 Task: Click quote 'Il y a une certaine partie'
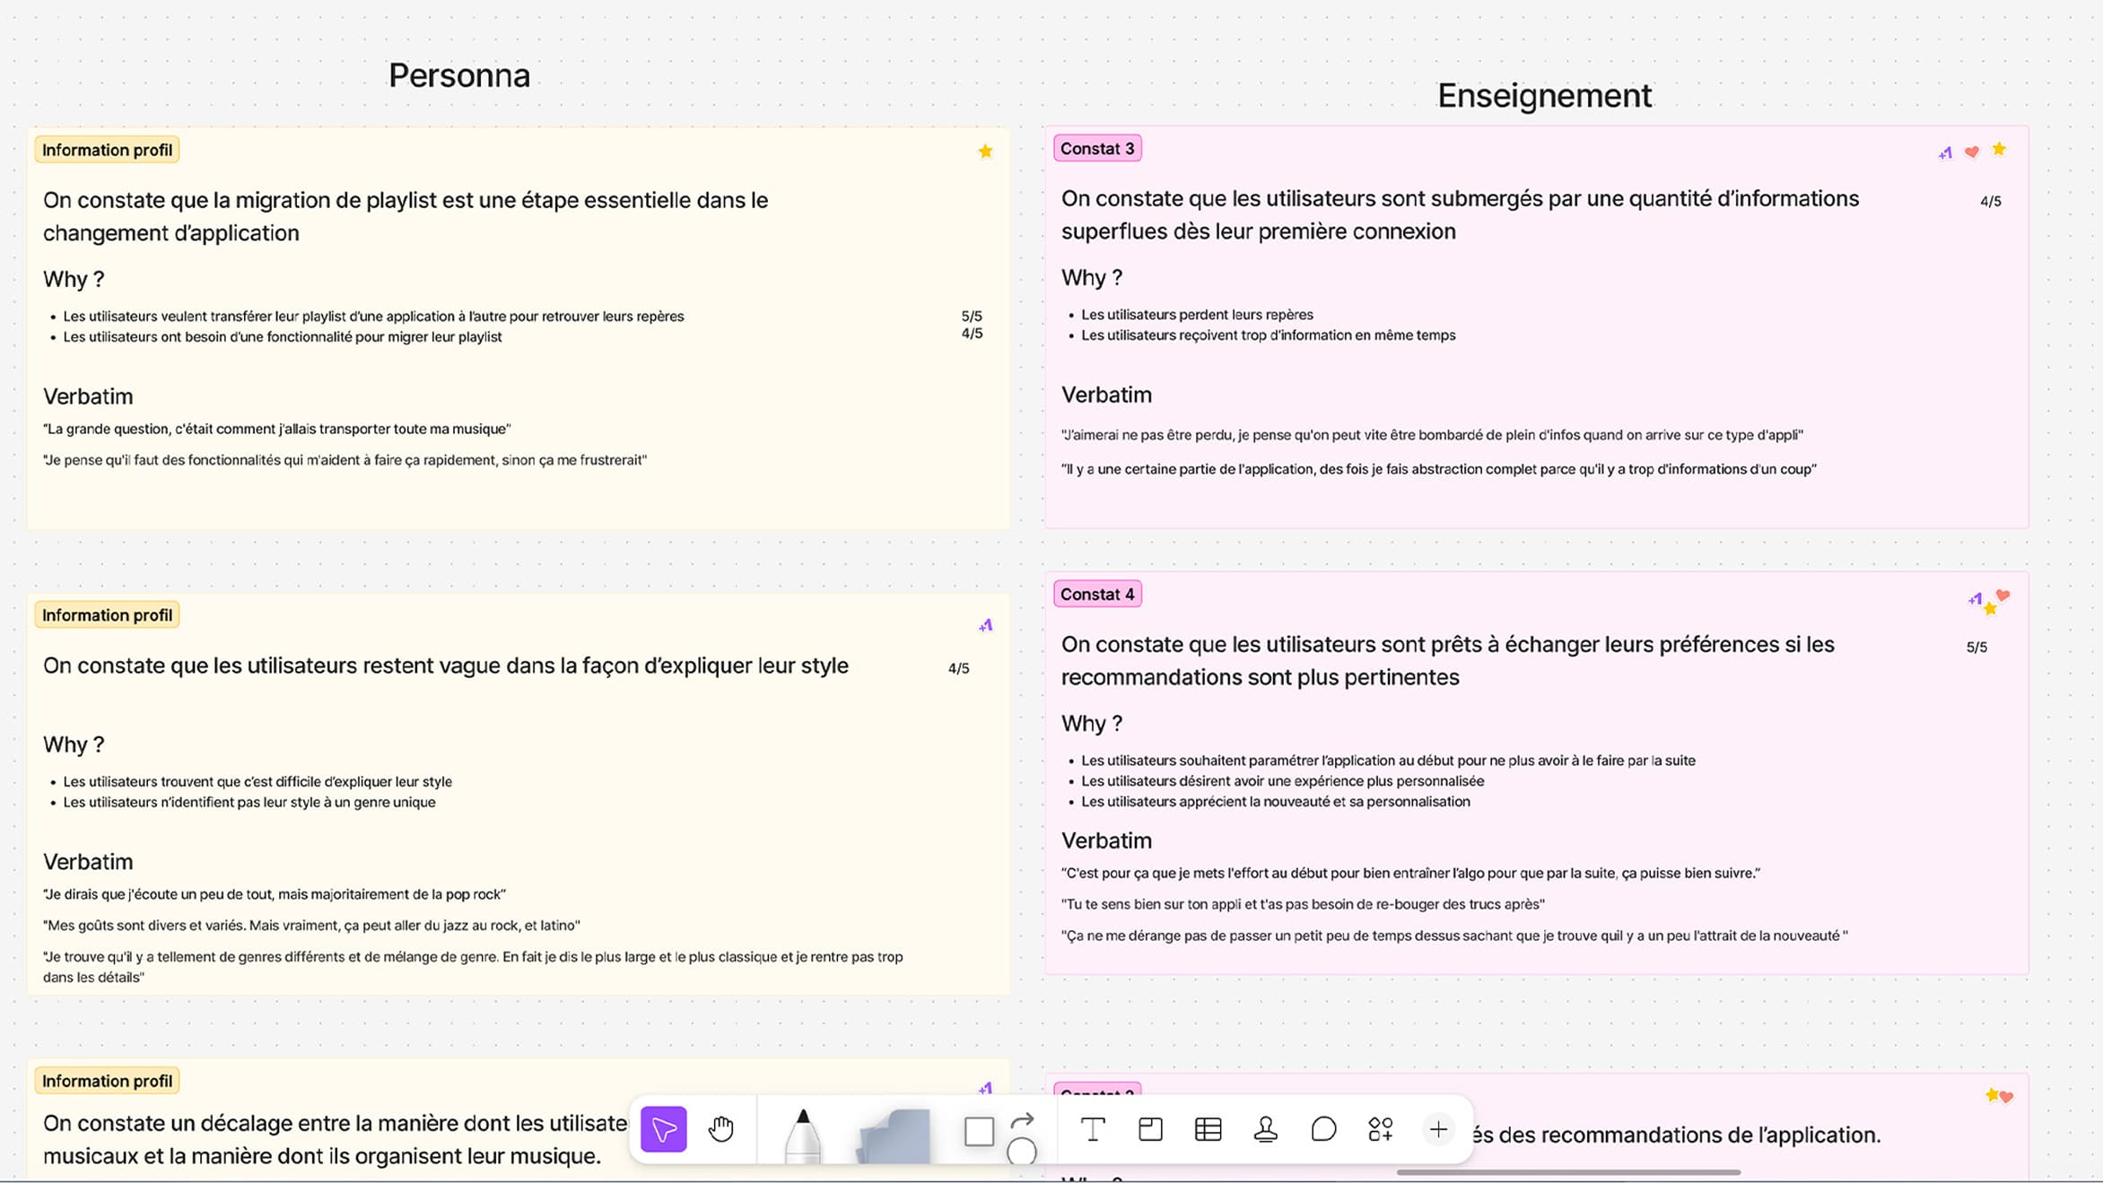1439,470
